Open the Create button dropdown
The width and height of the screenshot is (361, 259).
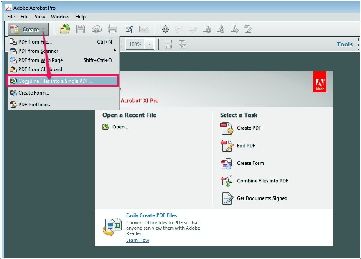click(28, 28)
